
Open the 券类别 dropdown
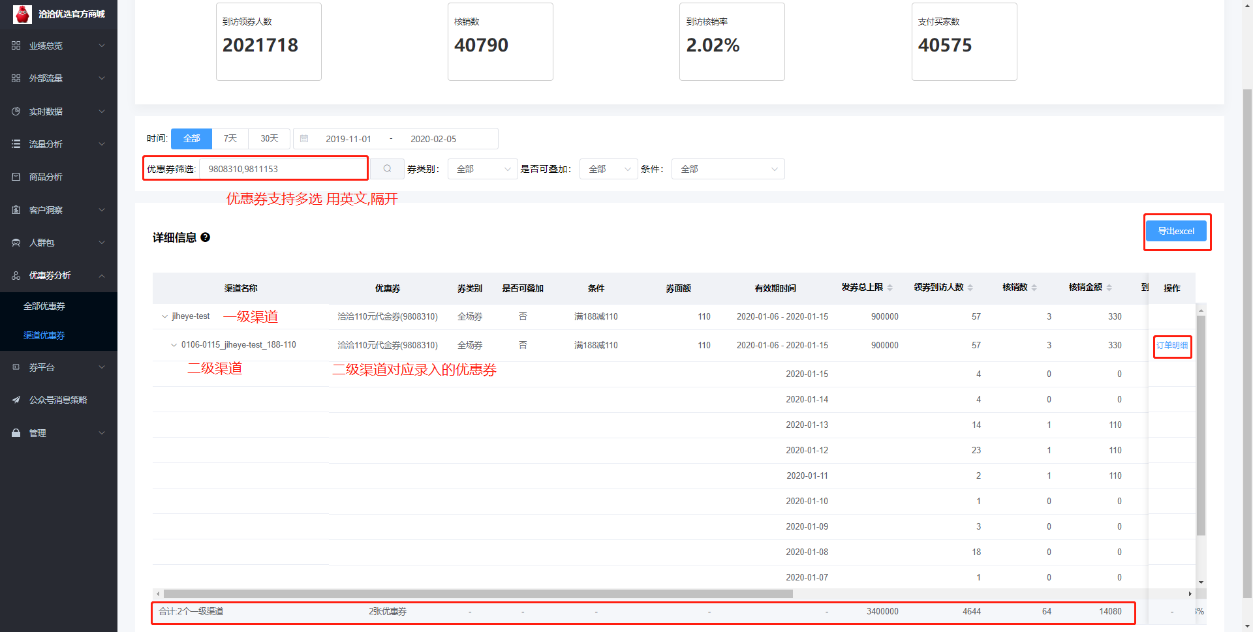pyautogui.click(x=482, y=169)
